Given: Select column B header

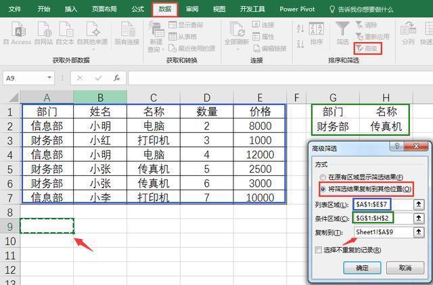Looking at the screenshot, I should coord(100,97).
